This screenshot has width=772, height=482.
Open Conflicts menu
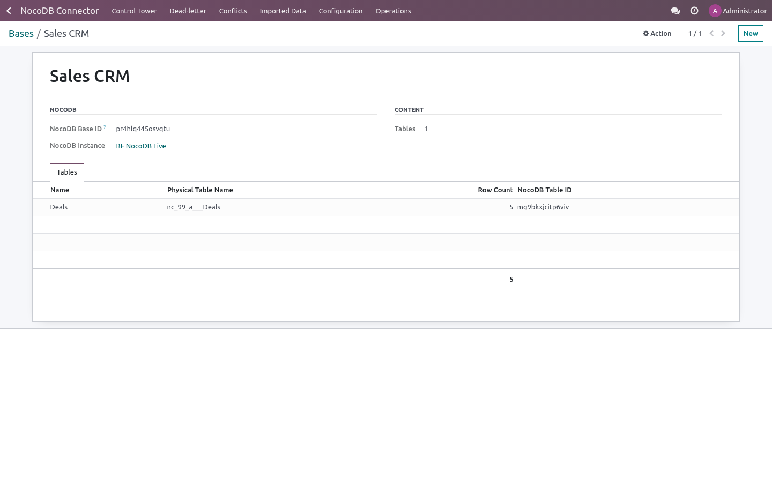coord(233,11)
